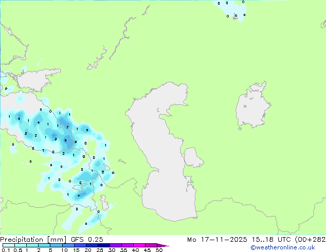The width and height of the screenshot is (326, 252).
Task: Select the 2–5 mm legend color swatch
Action: click(x=44, y=245)
